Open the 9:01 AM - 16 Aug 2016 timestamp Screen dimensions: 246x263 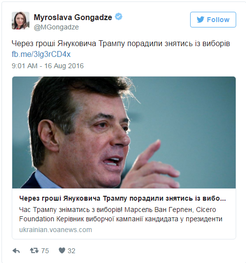(x=48, y=66)
